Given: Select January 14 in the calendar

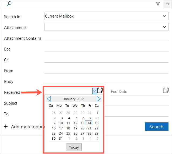Looking at the screenshot, I should 89,123.
